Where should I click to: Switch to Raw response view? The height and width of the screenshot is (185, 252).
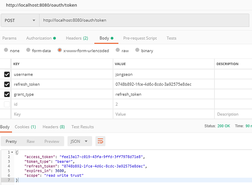[x=30, y=141]
